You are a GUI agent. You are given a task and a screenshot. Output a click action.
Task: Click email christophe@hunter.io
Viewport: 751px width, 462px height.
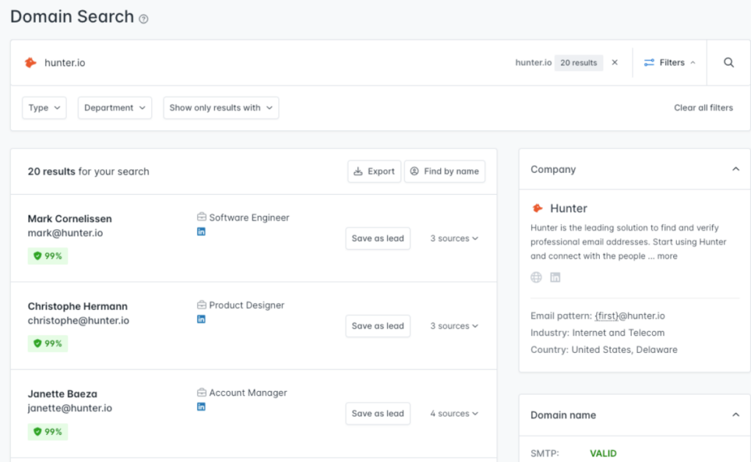point(78,321)
